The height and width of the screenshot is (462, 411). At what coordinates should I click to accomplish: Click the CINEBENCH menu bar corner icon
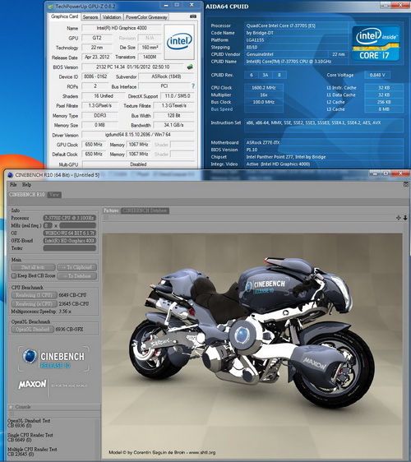pyautogui.click(x=406, y=184)
